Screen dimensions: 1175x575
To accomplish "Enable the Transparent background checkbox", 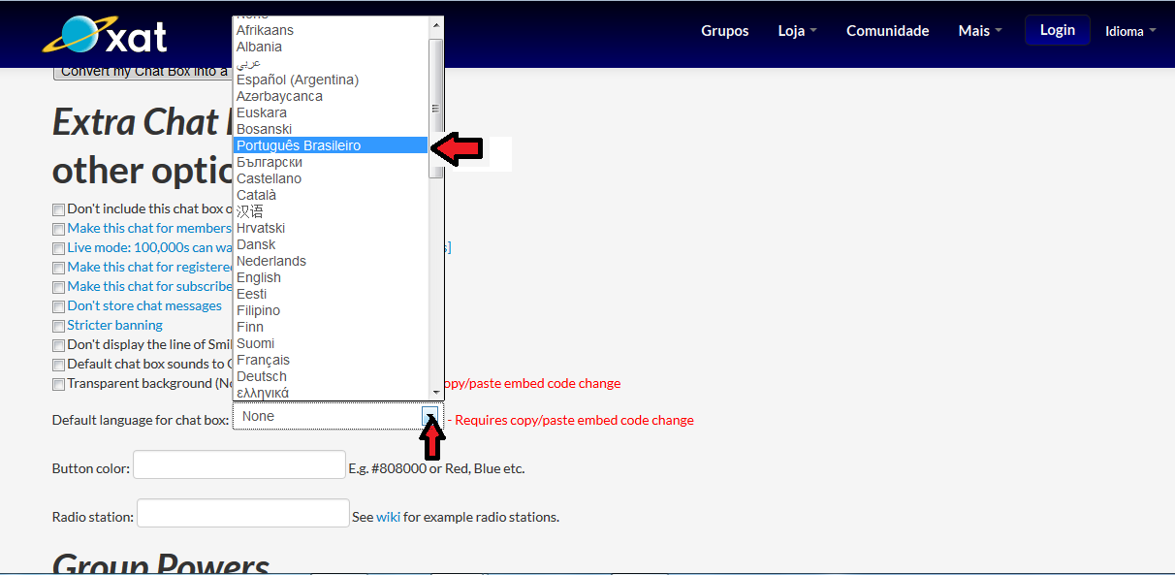I will pyautogui.click(x=59, y=384).
